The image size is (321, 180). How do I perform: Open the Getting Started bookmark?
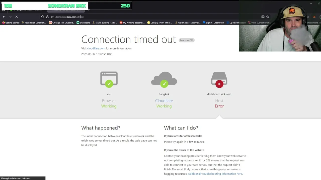click(11, 23)
